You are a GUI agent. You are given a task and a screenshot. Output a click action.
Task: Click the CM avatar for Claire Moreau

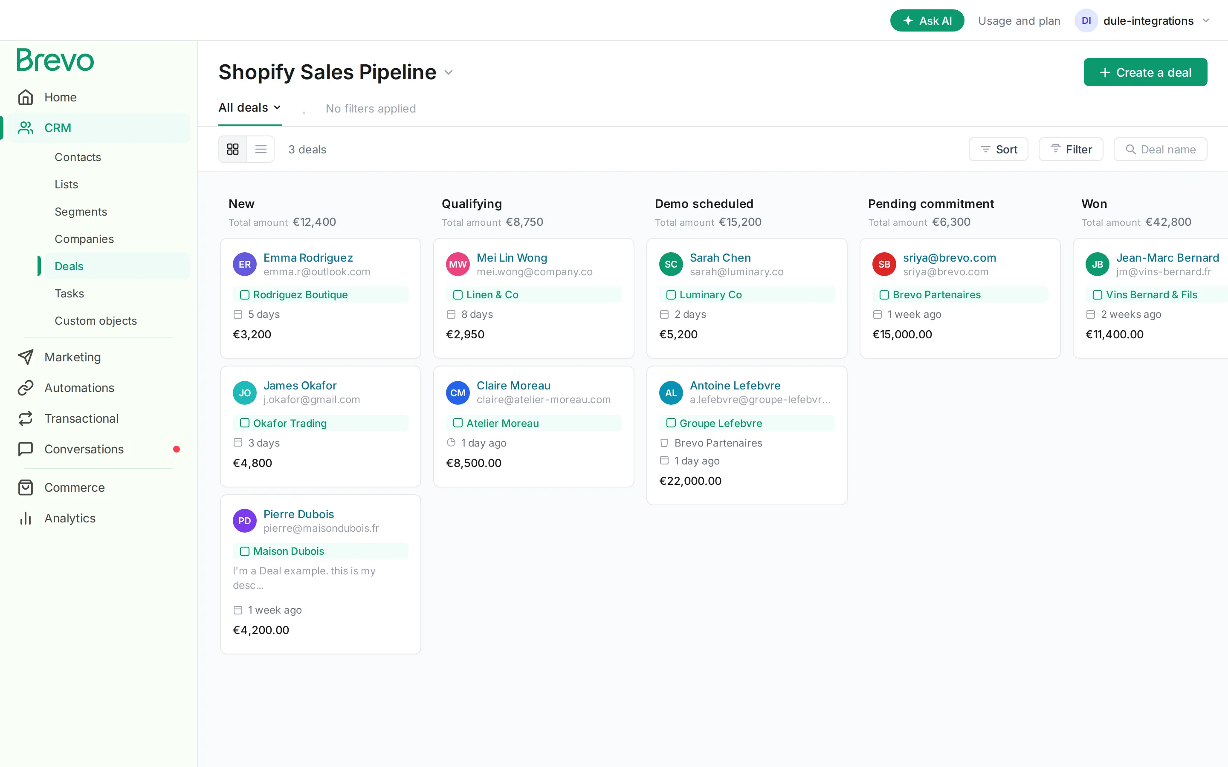pyautogui.click(x=458, y=392)
